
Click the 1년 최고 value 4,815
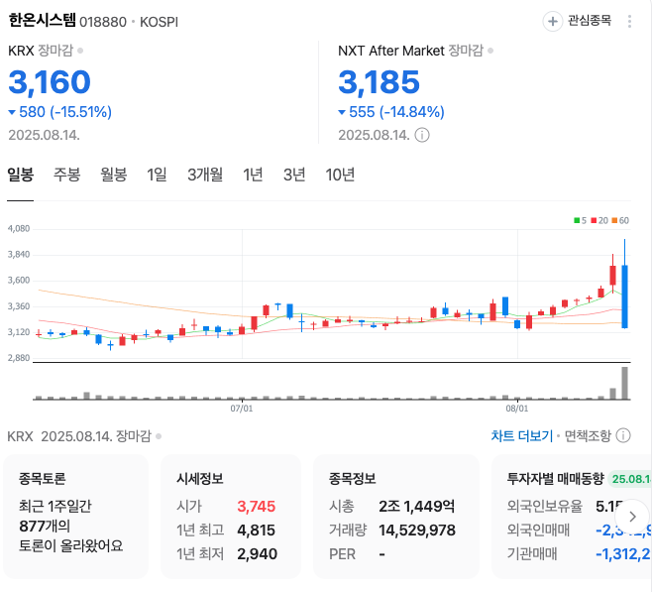pyautogui.click(x=256, y=530)
